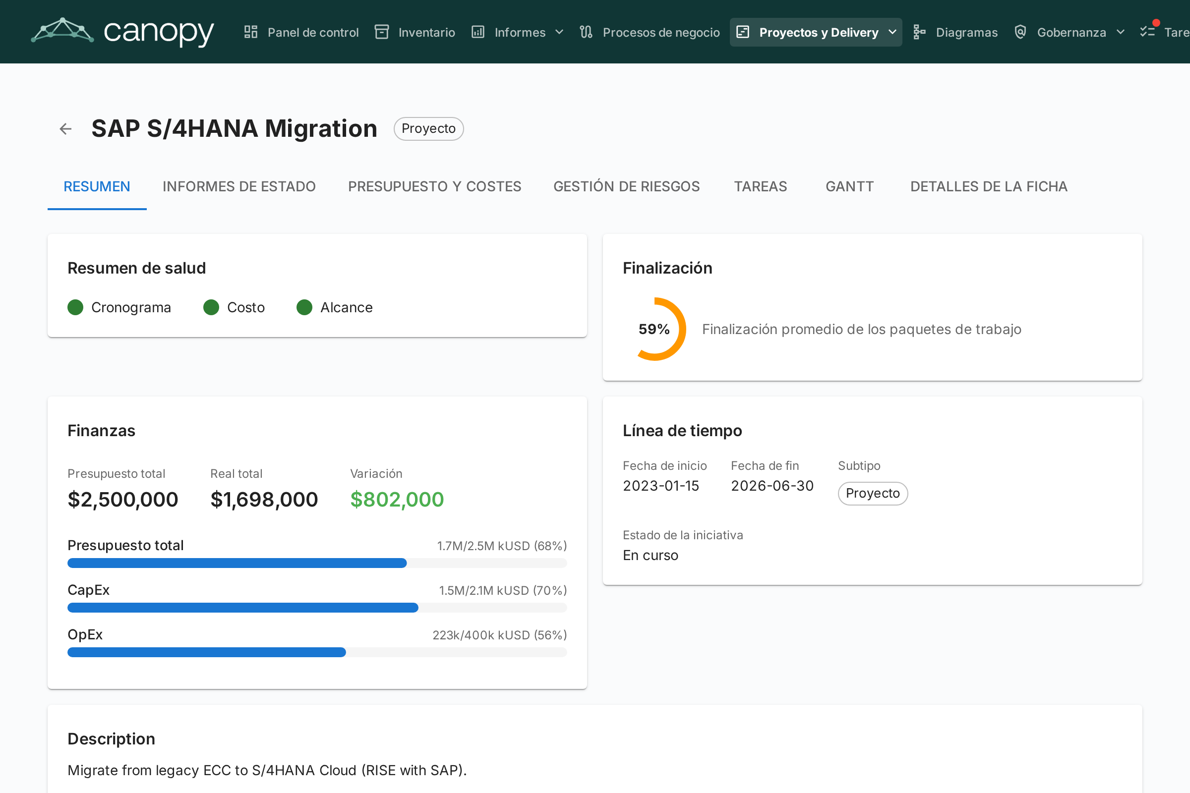The width and height of the screenshot is (1190, 793).
Task: Click the green $802,000 variation value
Action: coord(397,499)
